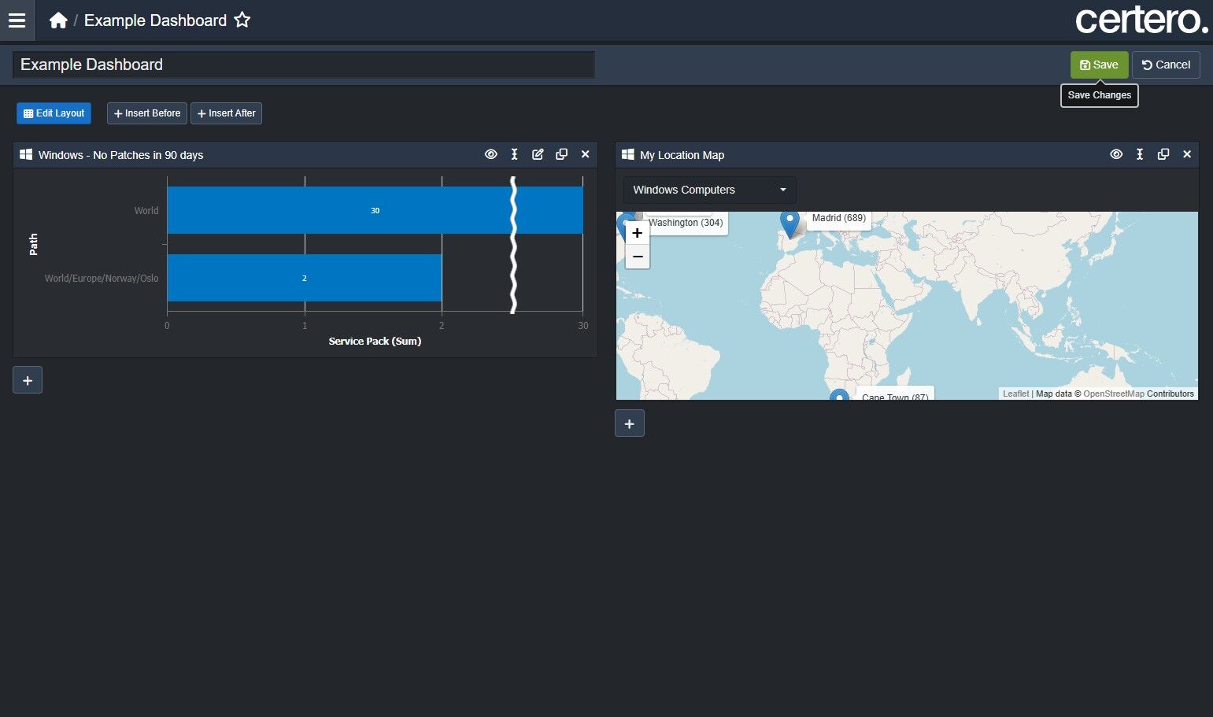Edit the dashboard name input field

(x=304, y=65)
